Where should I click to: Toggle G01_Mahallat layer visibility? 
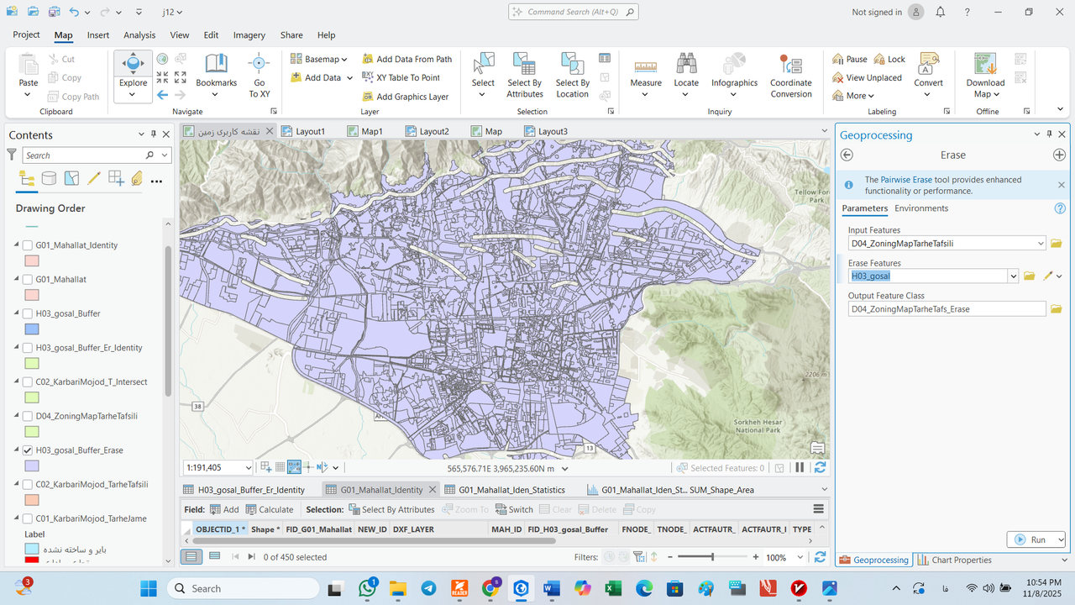(28, 280)
